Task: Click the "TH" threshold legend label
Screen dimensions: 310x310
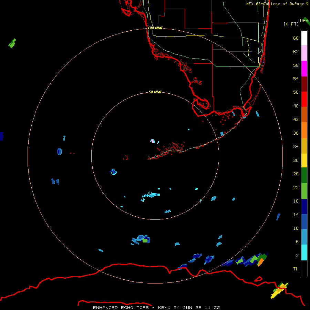Action: pyautogui.click(x=296, y=269)
